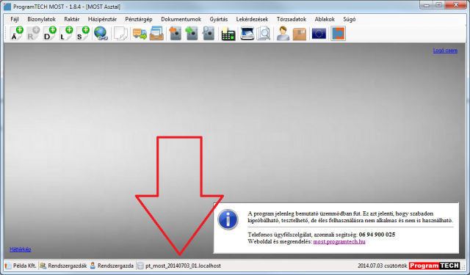This screenshot has height=275, width=470.
Task: Click the safe with green arrow icon
Action: pyautogui.click(x=192, y=33)
